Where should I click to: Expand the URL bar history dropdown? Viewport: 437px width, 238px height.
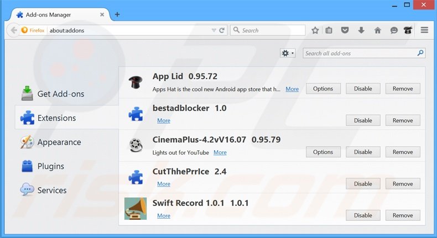(212, 30)
